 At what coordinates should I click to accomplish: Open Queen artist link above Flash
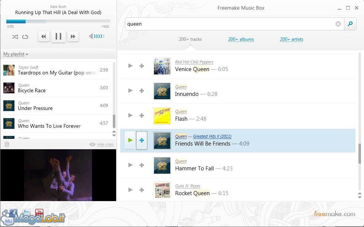click(x=181, y=111)
